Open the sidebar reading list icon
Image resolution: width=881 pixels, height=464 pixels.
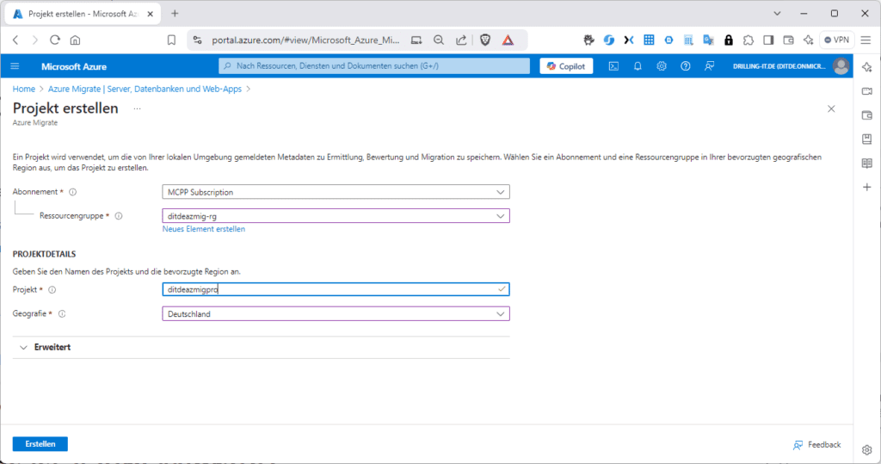click(x=867, y=163)
